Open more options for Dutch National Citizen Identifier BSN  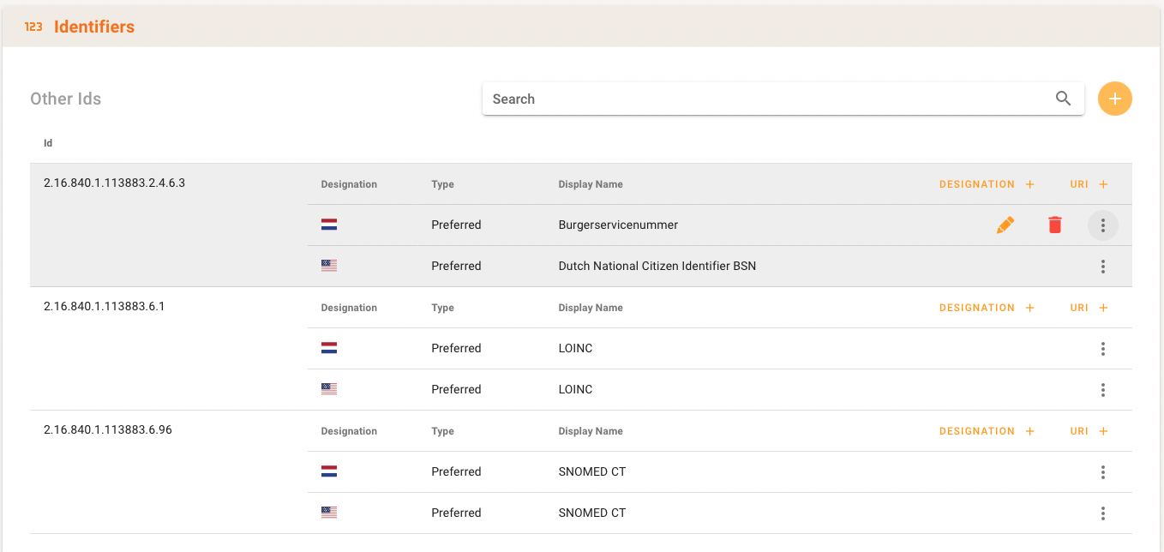click(x=1102, y=267)
